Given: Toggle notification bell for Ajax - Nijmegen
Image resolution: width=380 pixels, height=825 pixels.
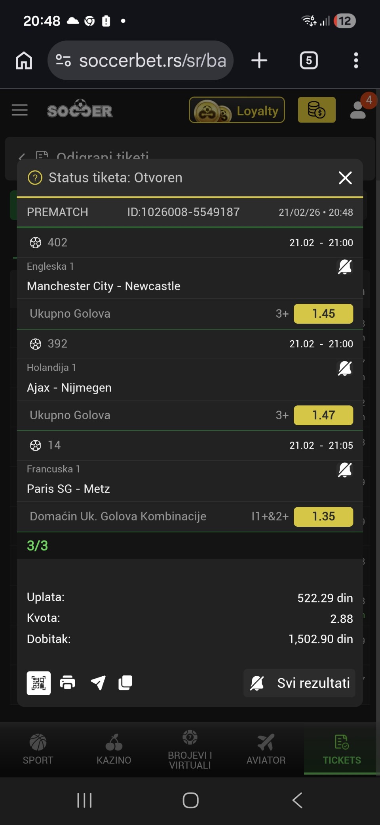Looking at the screenshot, I should pos(344,368).
